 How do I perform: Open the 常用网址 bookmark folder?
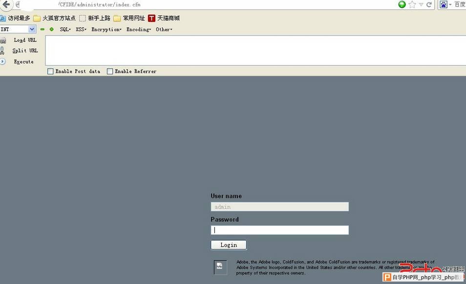click(x=129, y=18)
